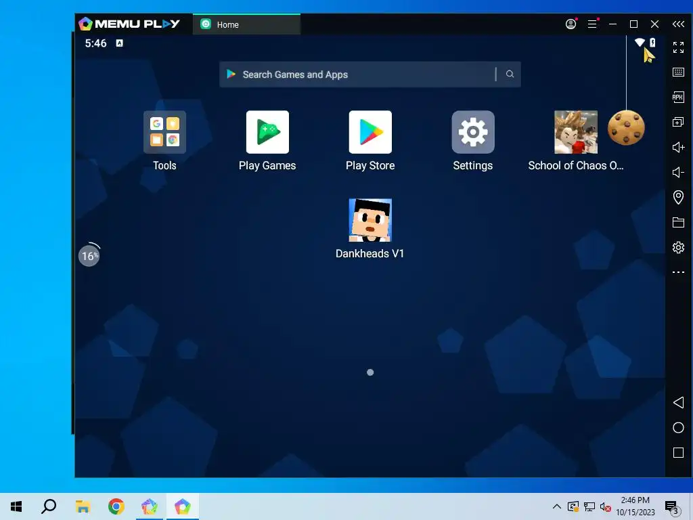Open Android Settings app
This screenshot has height=520, width=693.
(473, 132)
